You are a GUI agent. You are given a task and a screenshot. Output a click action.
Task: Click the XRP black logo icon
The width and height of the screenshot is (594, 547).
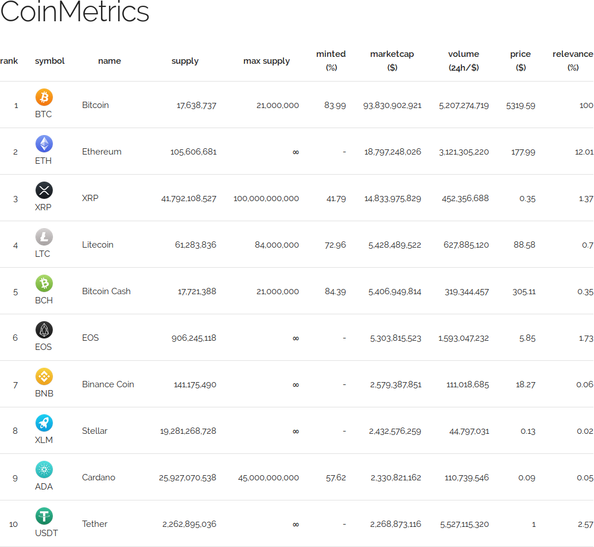44,190
